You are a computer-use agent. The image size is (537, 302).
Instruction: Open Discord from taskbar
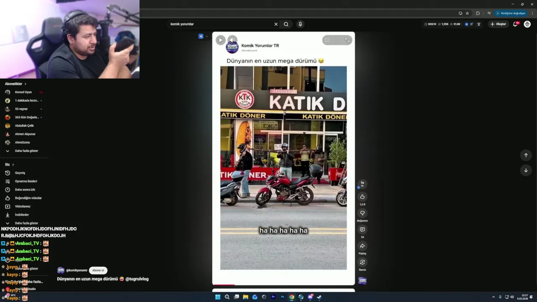coord(310,297)
